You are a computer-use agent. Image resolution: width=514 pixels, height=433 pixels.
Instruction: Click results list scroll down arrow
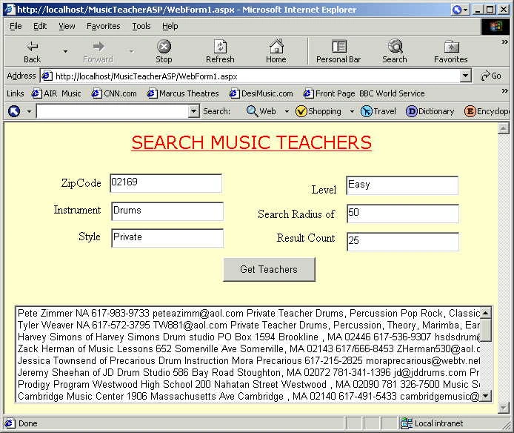(x=485, y=396)
